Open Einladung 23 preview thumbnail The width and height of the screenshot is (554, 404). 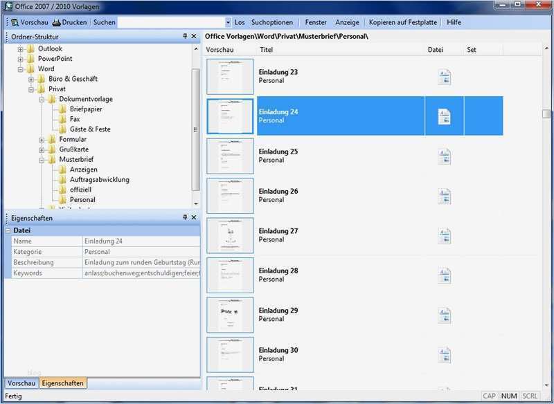(230, 77)
